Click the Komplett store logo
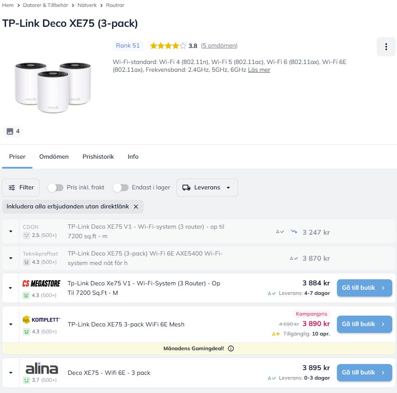Viewport: 397px width, 393px height. tap(41, 320)
